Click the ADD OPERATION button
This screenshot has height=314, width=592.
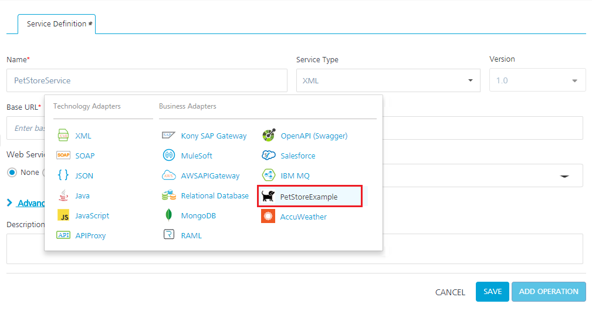pos(548,292)
